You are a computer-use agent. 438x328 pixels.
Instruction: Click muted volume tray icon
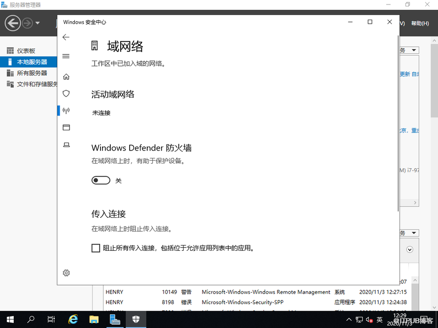370,320
